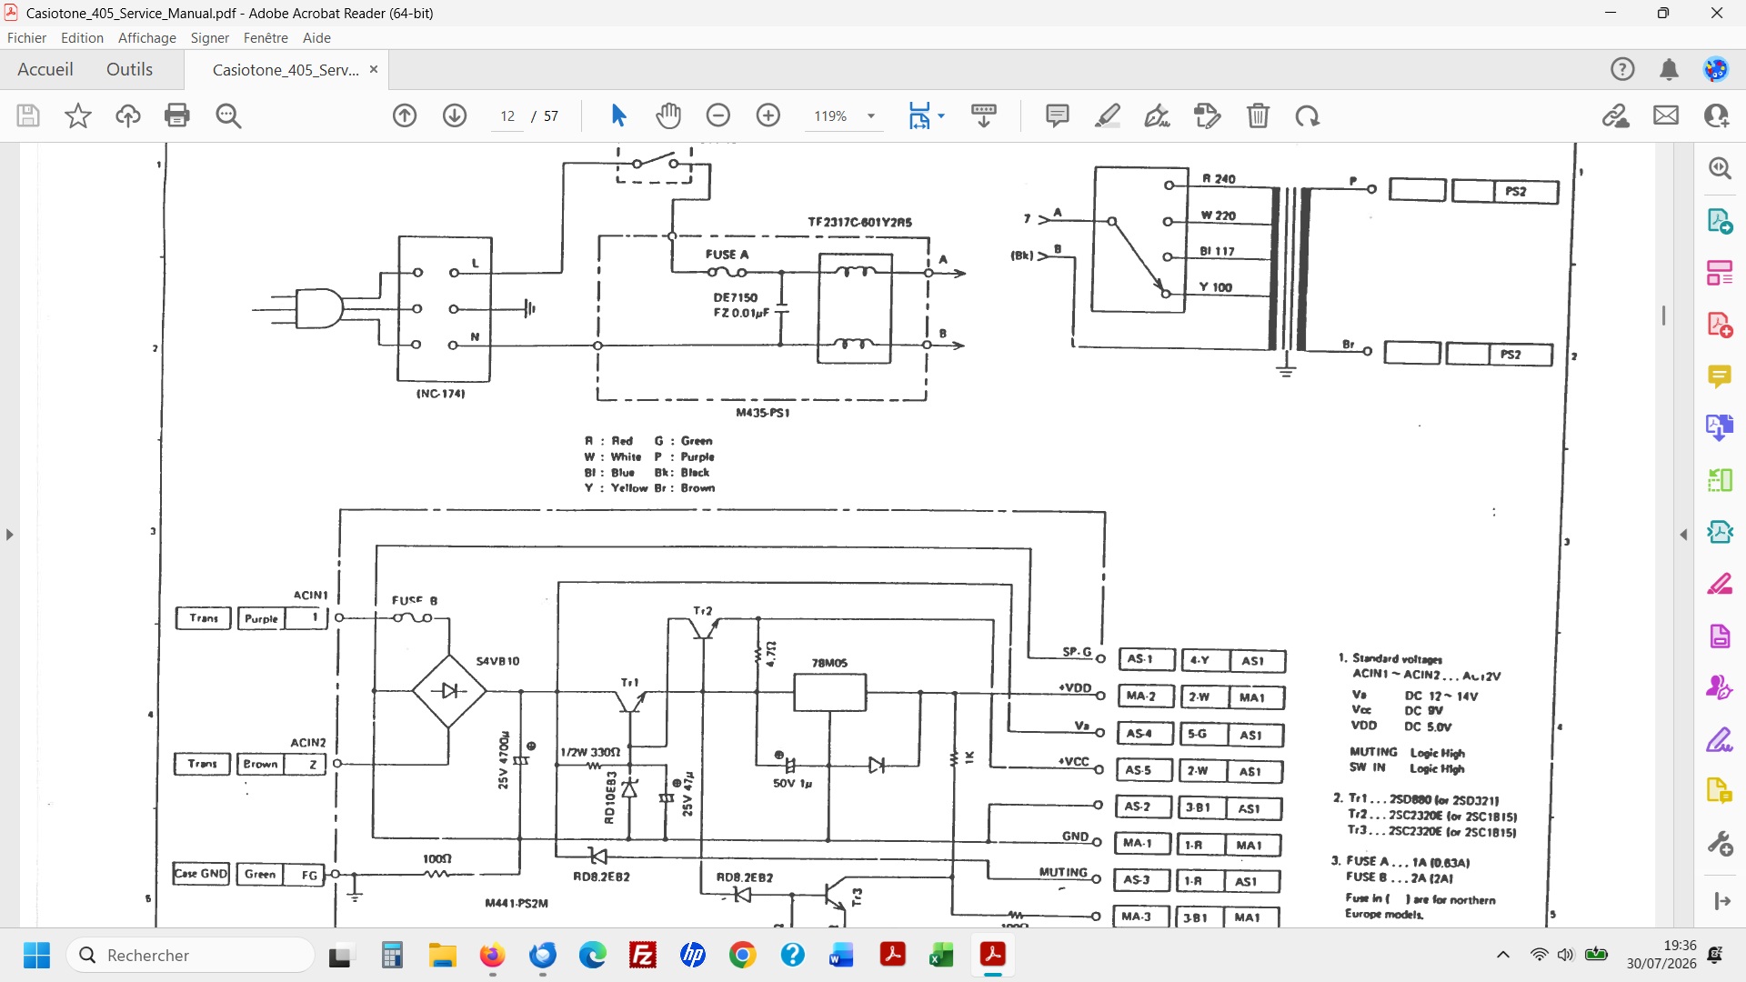1746x982 pixels.
Task: Add the document to starred files
Action: click(x=78, y=115)
